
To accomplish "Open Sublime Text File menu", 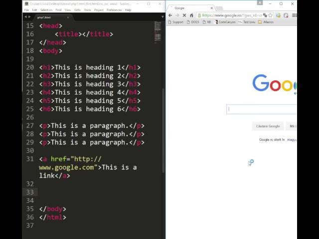I will pyautogui.click(x=26, y=10).
